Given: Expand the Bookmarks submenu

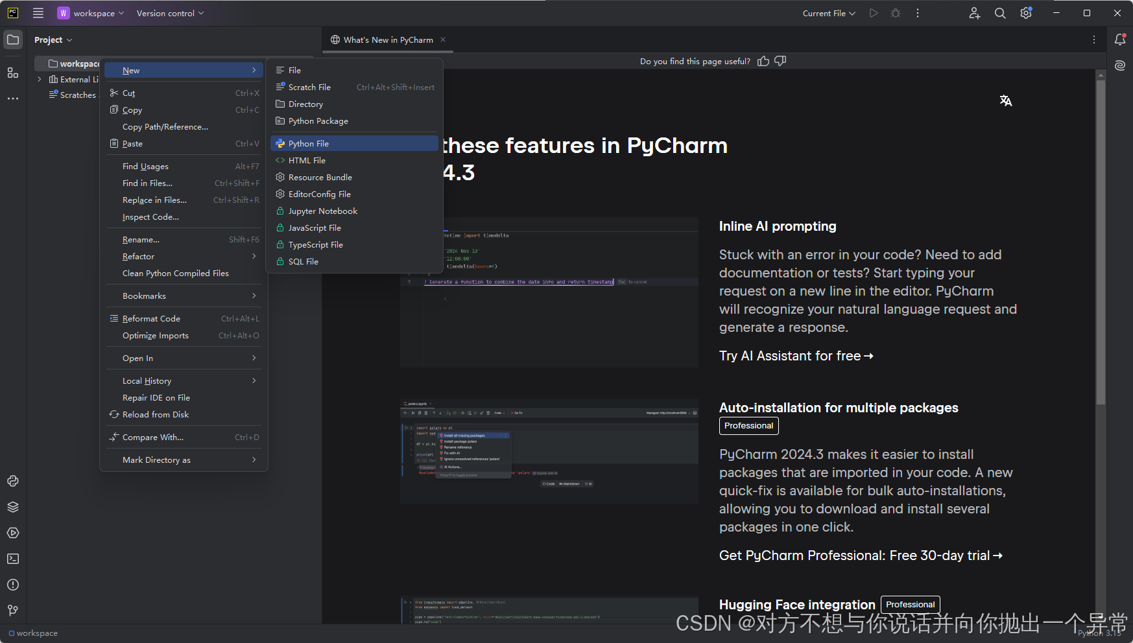Looking at the screenshot, I should [x=184, y=296].
